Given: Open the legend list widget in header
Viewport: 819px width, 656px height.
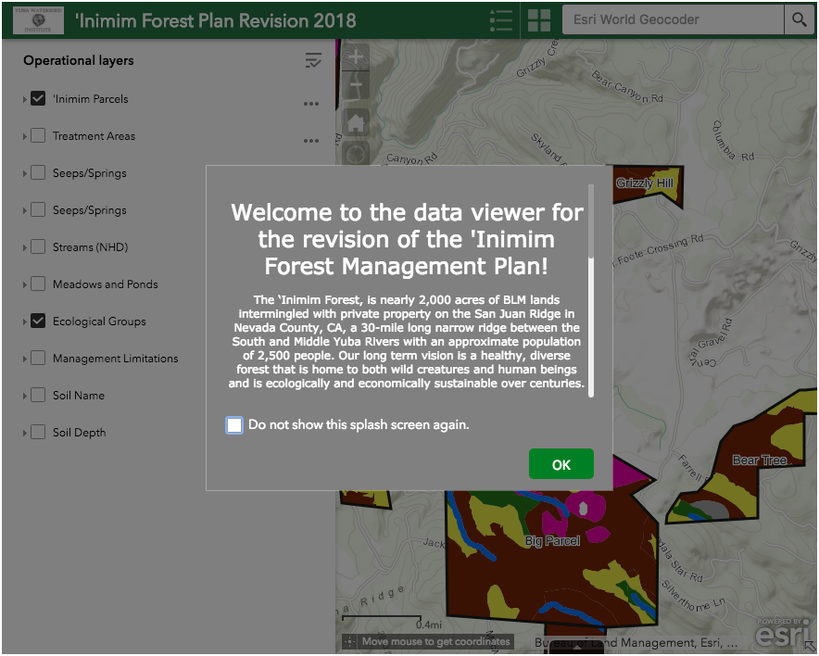Looking at the screenshot, I should [500, 19].
